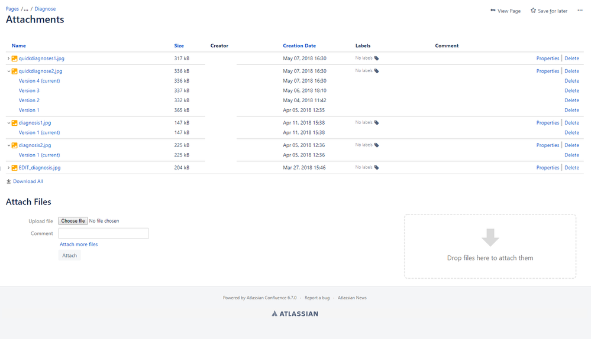Click the image icon beside quickdiagnose2.jpg
This screenshot has width=591, height=339.
(14, 71)
